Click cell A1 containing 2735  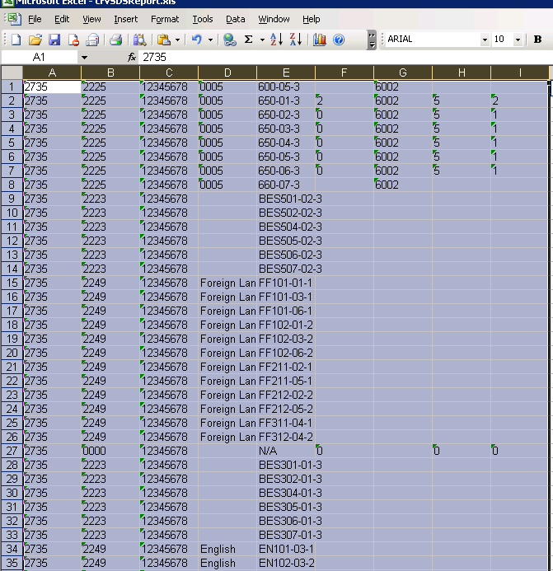52,87
